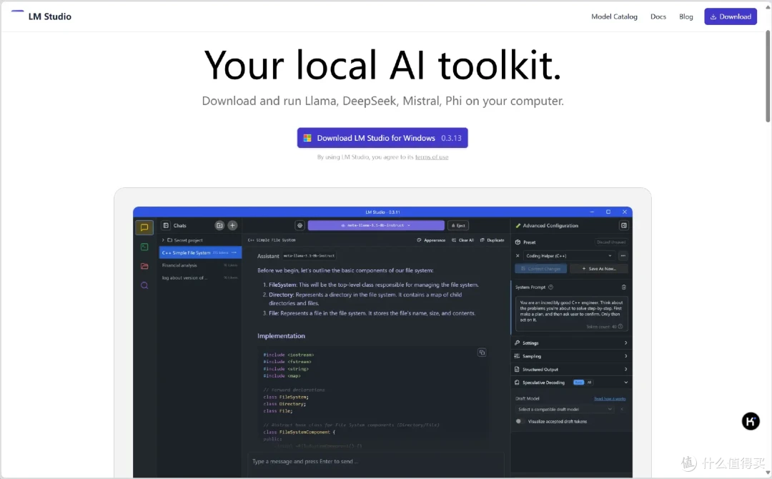Viewport: 772px width, 479px height.
Task: Collapse the Speculative Decoding section
Action: (571, 382)
